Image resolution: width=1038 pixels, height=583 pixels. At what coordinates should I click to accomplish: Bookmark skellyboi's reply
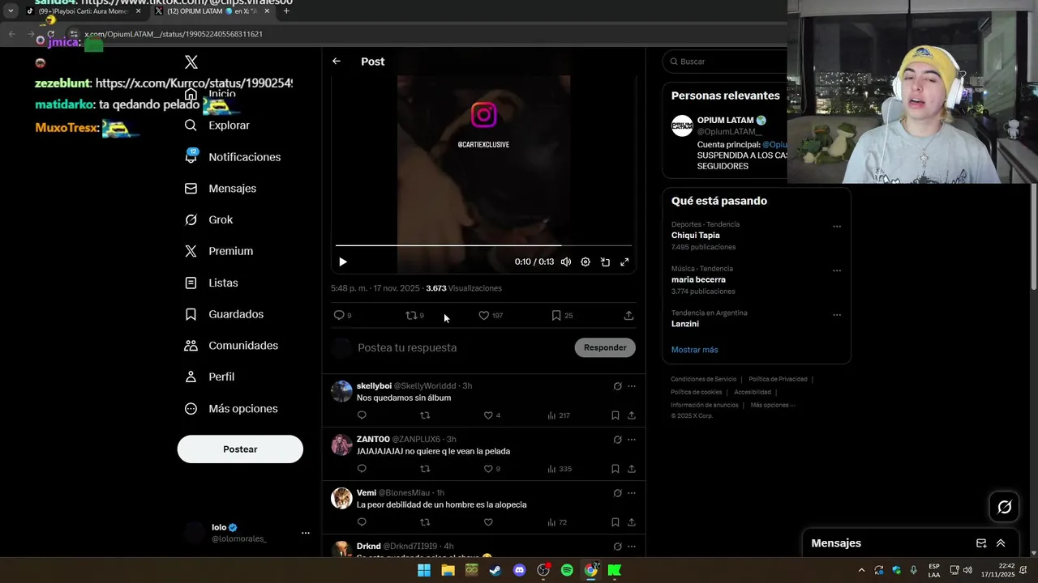click(x=615, y=415)
